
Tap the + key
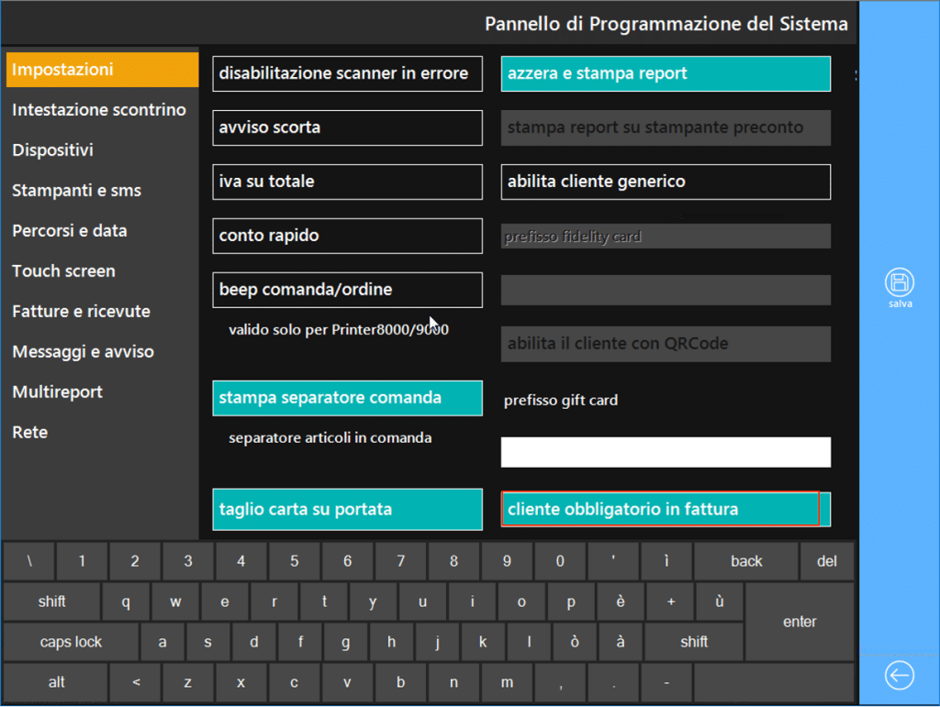(x=671, y=602)
